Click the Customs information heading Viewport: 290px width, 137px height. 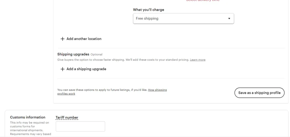click(x=28, y=117)
